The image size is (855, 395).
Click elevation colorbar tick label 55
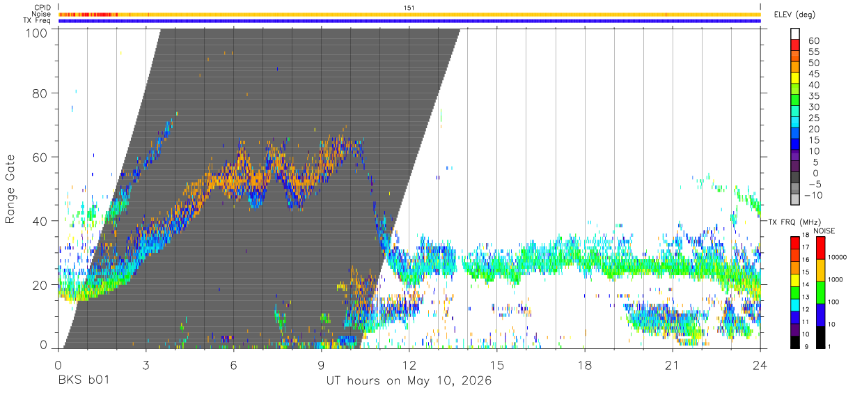(813, 52)
